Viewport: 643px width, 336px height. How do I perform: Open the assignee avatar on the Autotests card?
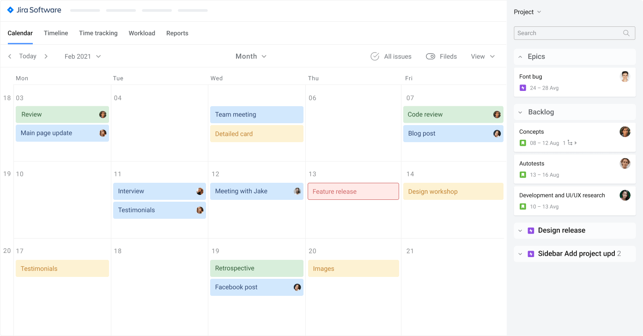pos(625,163)
